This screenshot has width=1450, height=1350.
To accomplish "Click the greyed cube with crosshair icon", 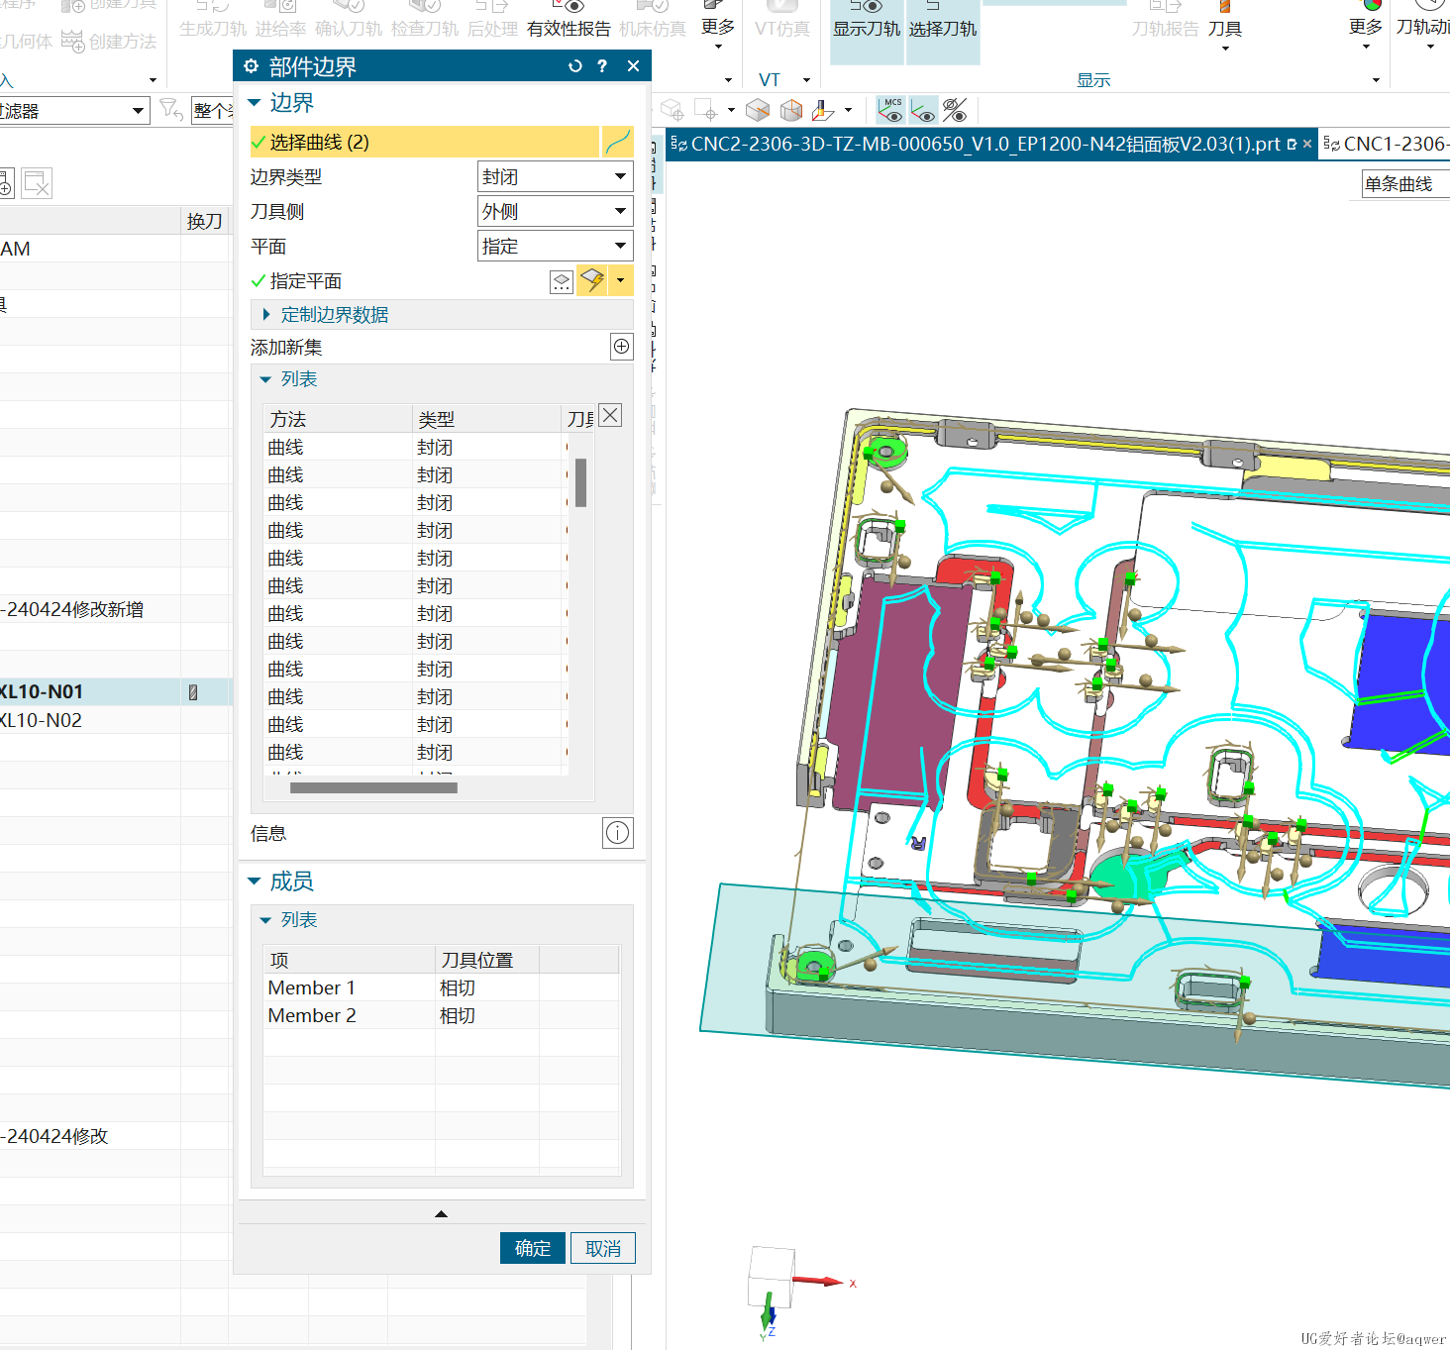I will point(673,109).
